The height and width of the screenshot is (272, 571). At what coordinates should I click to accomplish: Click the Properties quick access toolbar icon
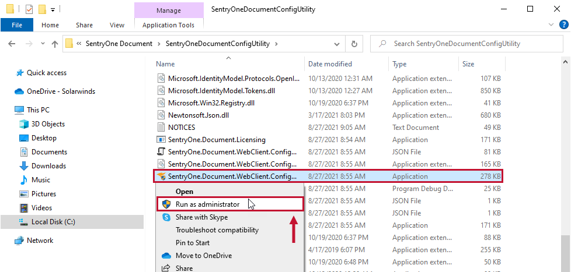[30, 9]
